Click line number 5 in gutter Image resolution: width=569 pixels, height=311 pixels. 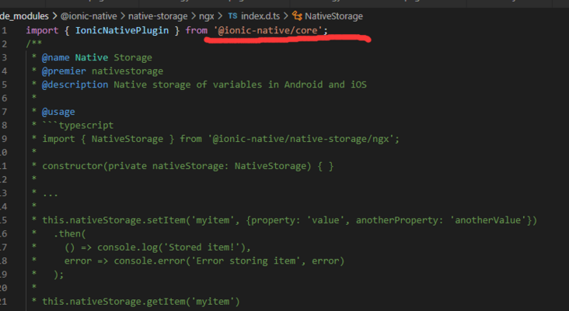tap(4, 85)
